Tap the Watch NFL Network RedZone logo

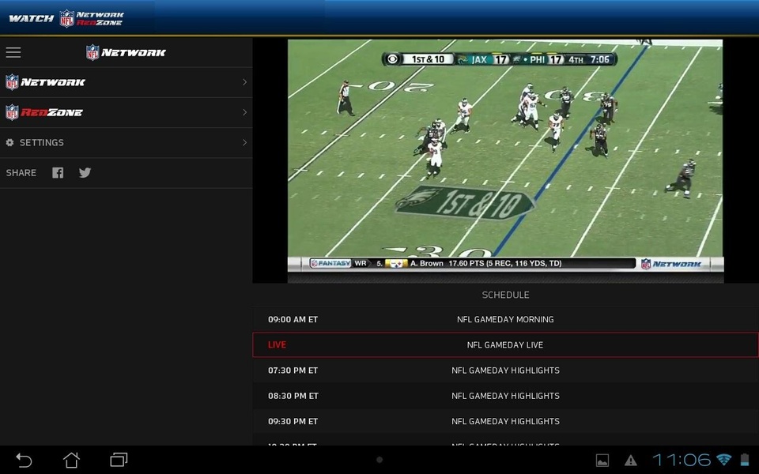coord(66,18)
